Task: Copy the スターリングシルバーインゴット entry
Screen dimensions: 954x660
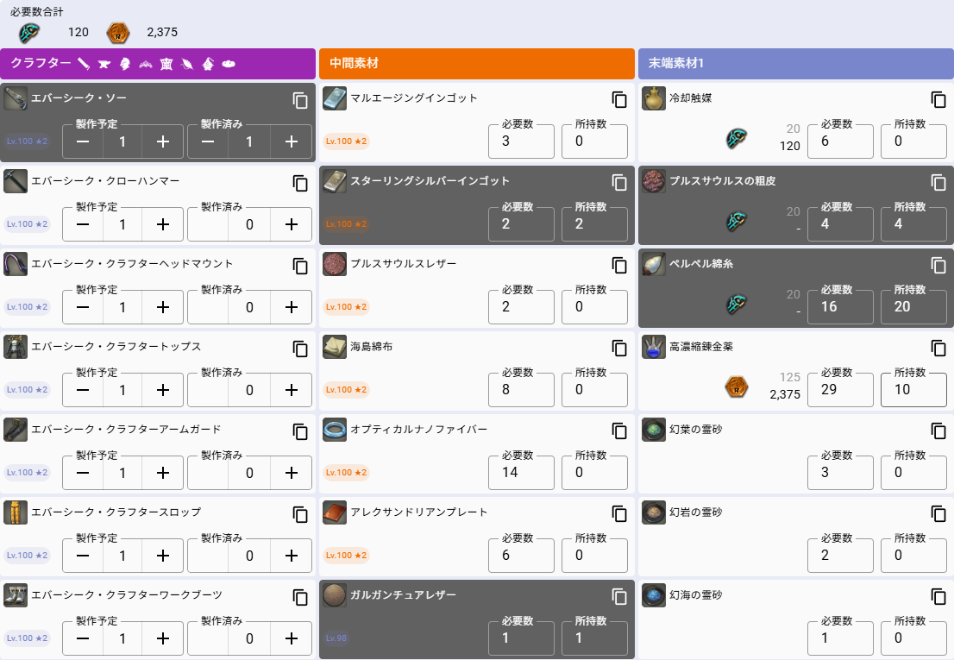Action: pyautogui.click(x=618, y=182)
